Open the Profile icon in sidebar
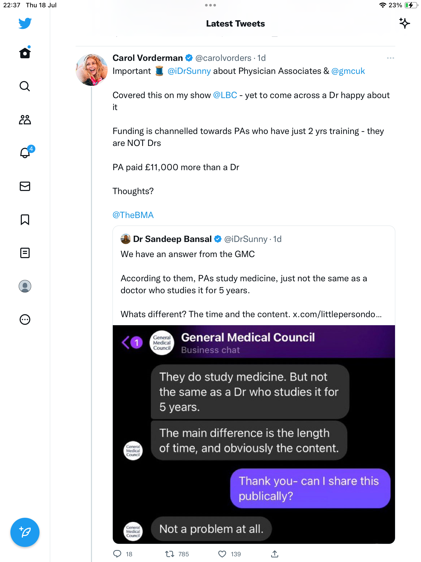 pyautogui.click(x=25, y=286)
